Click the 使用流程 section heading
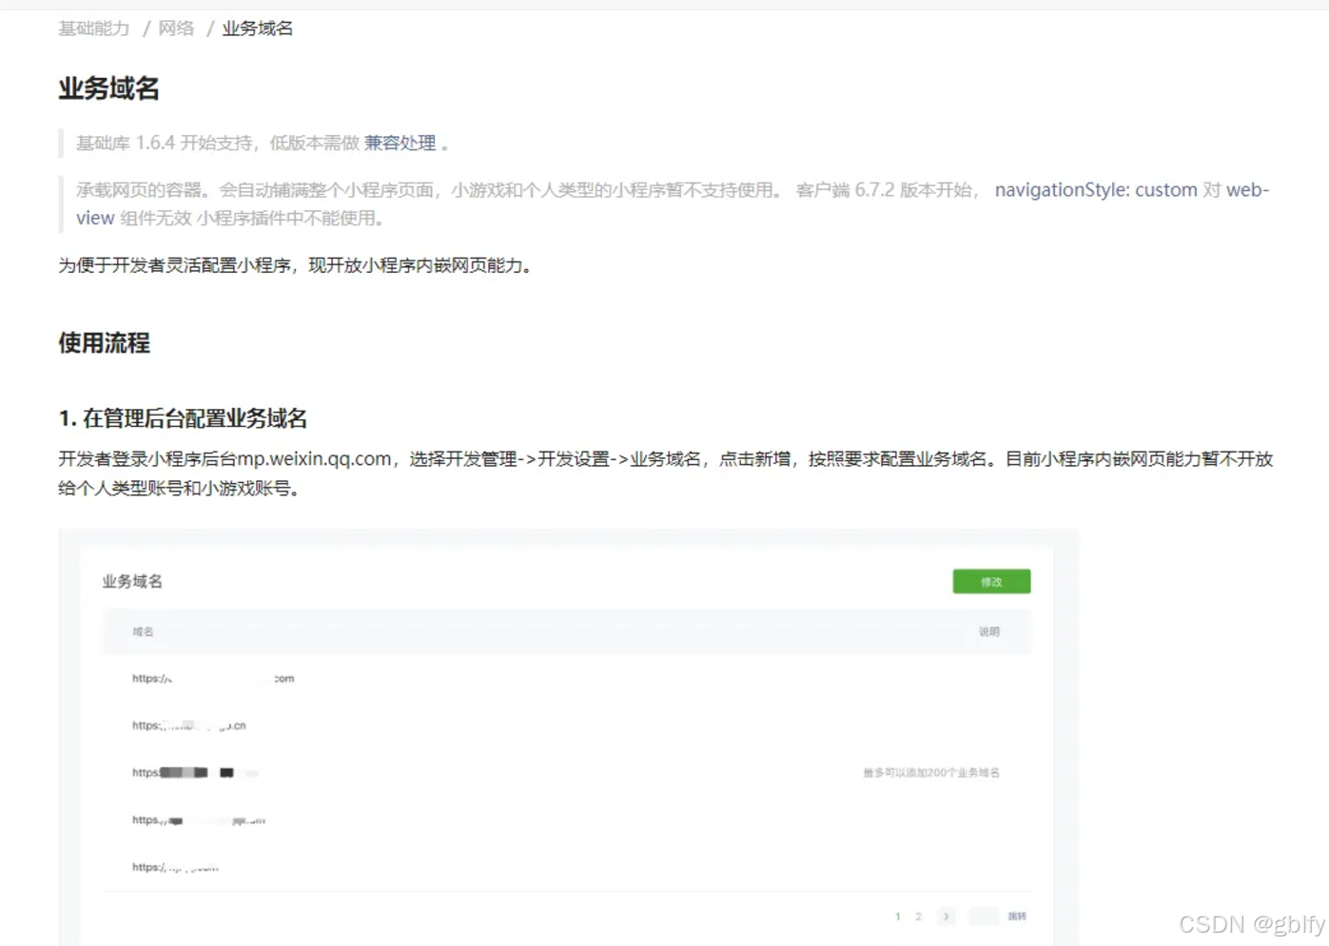The width and height of the screenshot is (1329, 946). [104, 343]
